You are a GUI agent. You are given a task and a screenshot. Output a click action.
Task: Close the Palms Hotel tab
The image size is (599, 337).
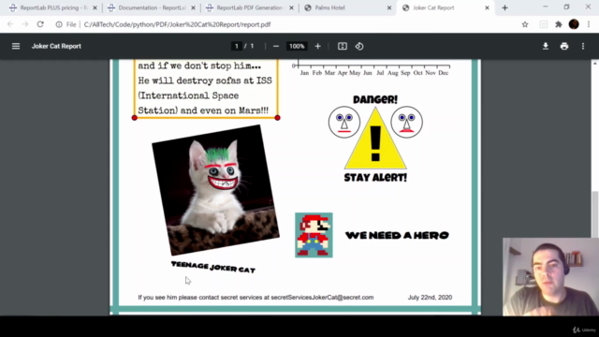389,7
